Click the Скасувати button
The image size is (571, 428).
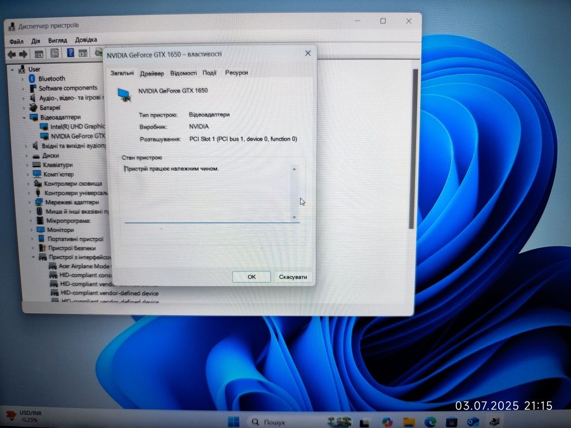click(293, 277)
